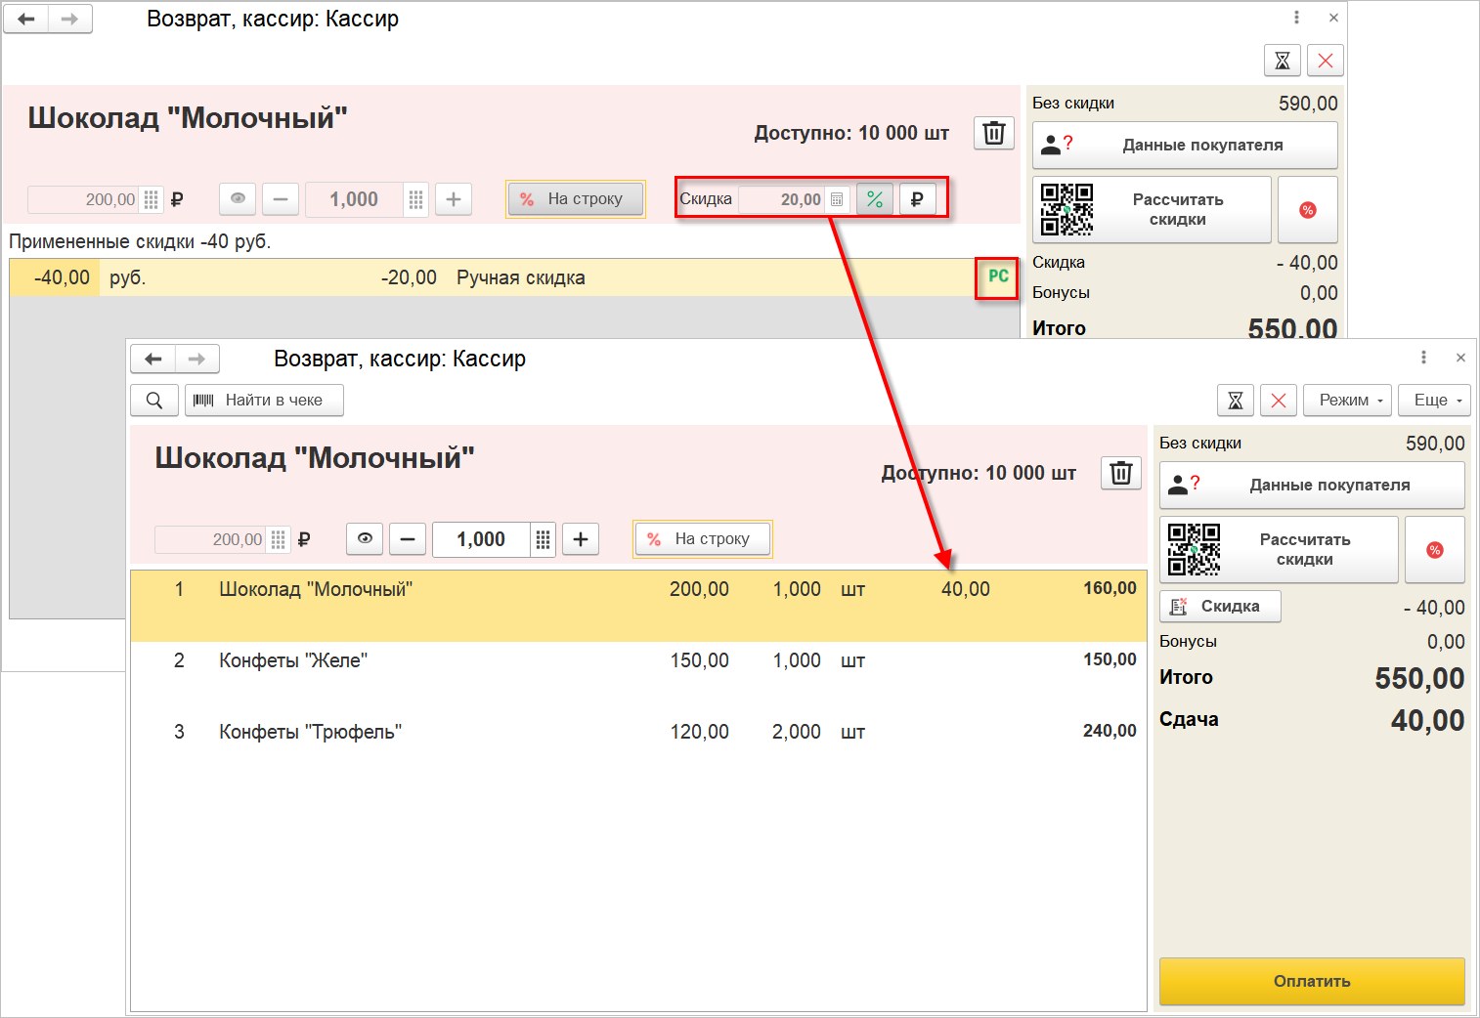Viewport: 1480px width, 1018px height.
Task: Toggle the eye visibility button in front window
Action: click(365, 539)
